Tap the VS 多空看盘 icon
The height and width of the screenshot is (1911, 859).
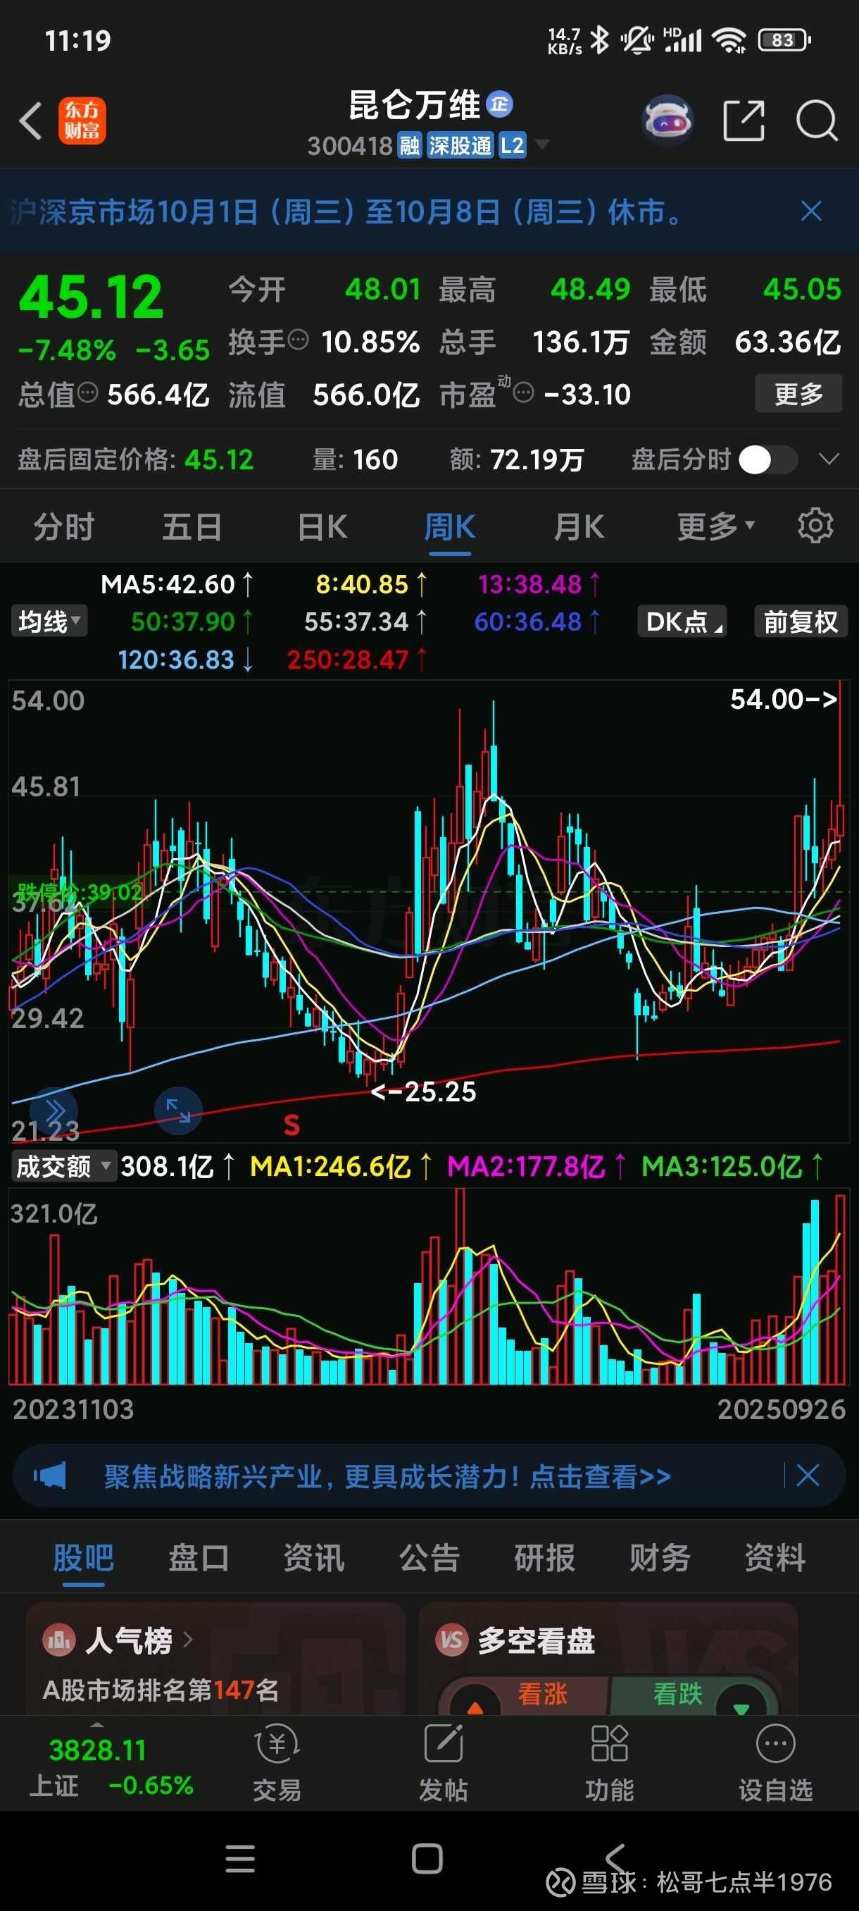tap(452, 1640)
